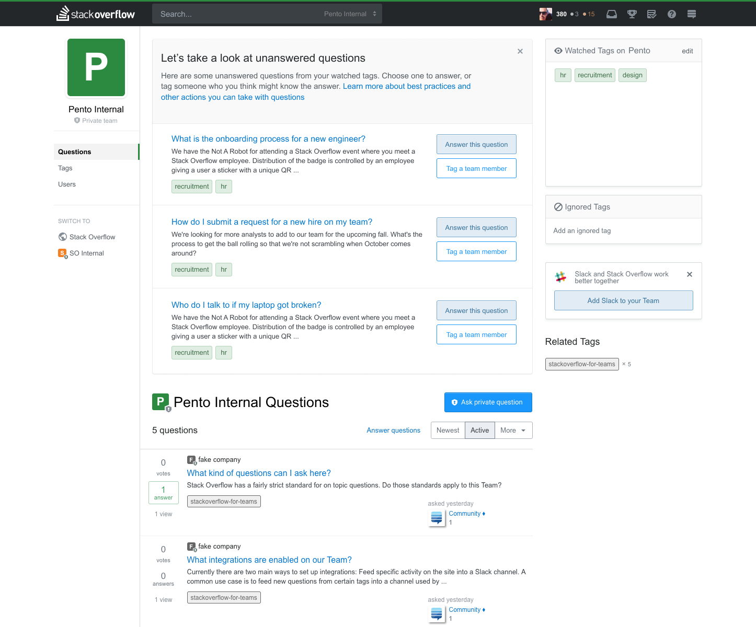
Task: Switch to SO Internal team
Action: tap(87, 253)
